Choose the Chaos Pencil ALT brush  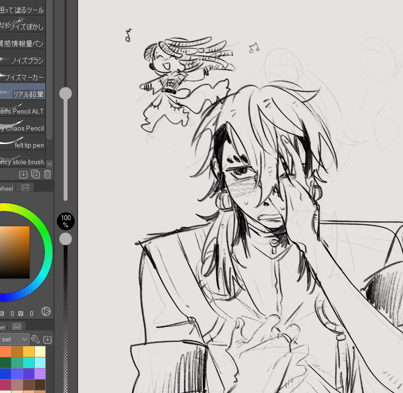[23, 108]
